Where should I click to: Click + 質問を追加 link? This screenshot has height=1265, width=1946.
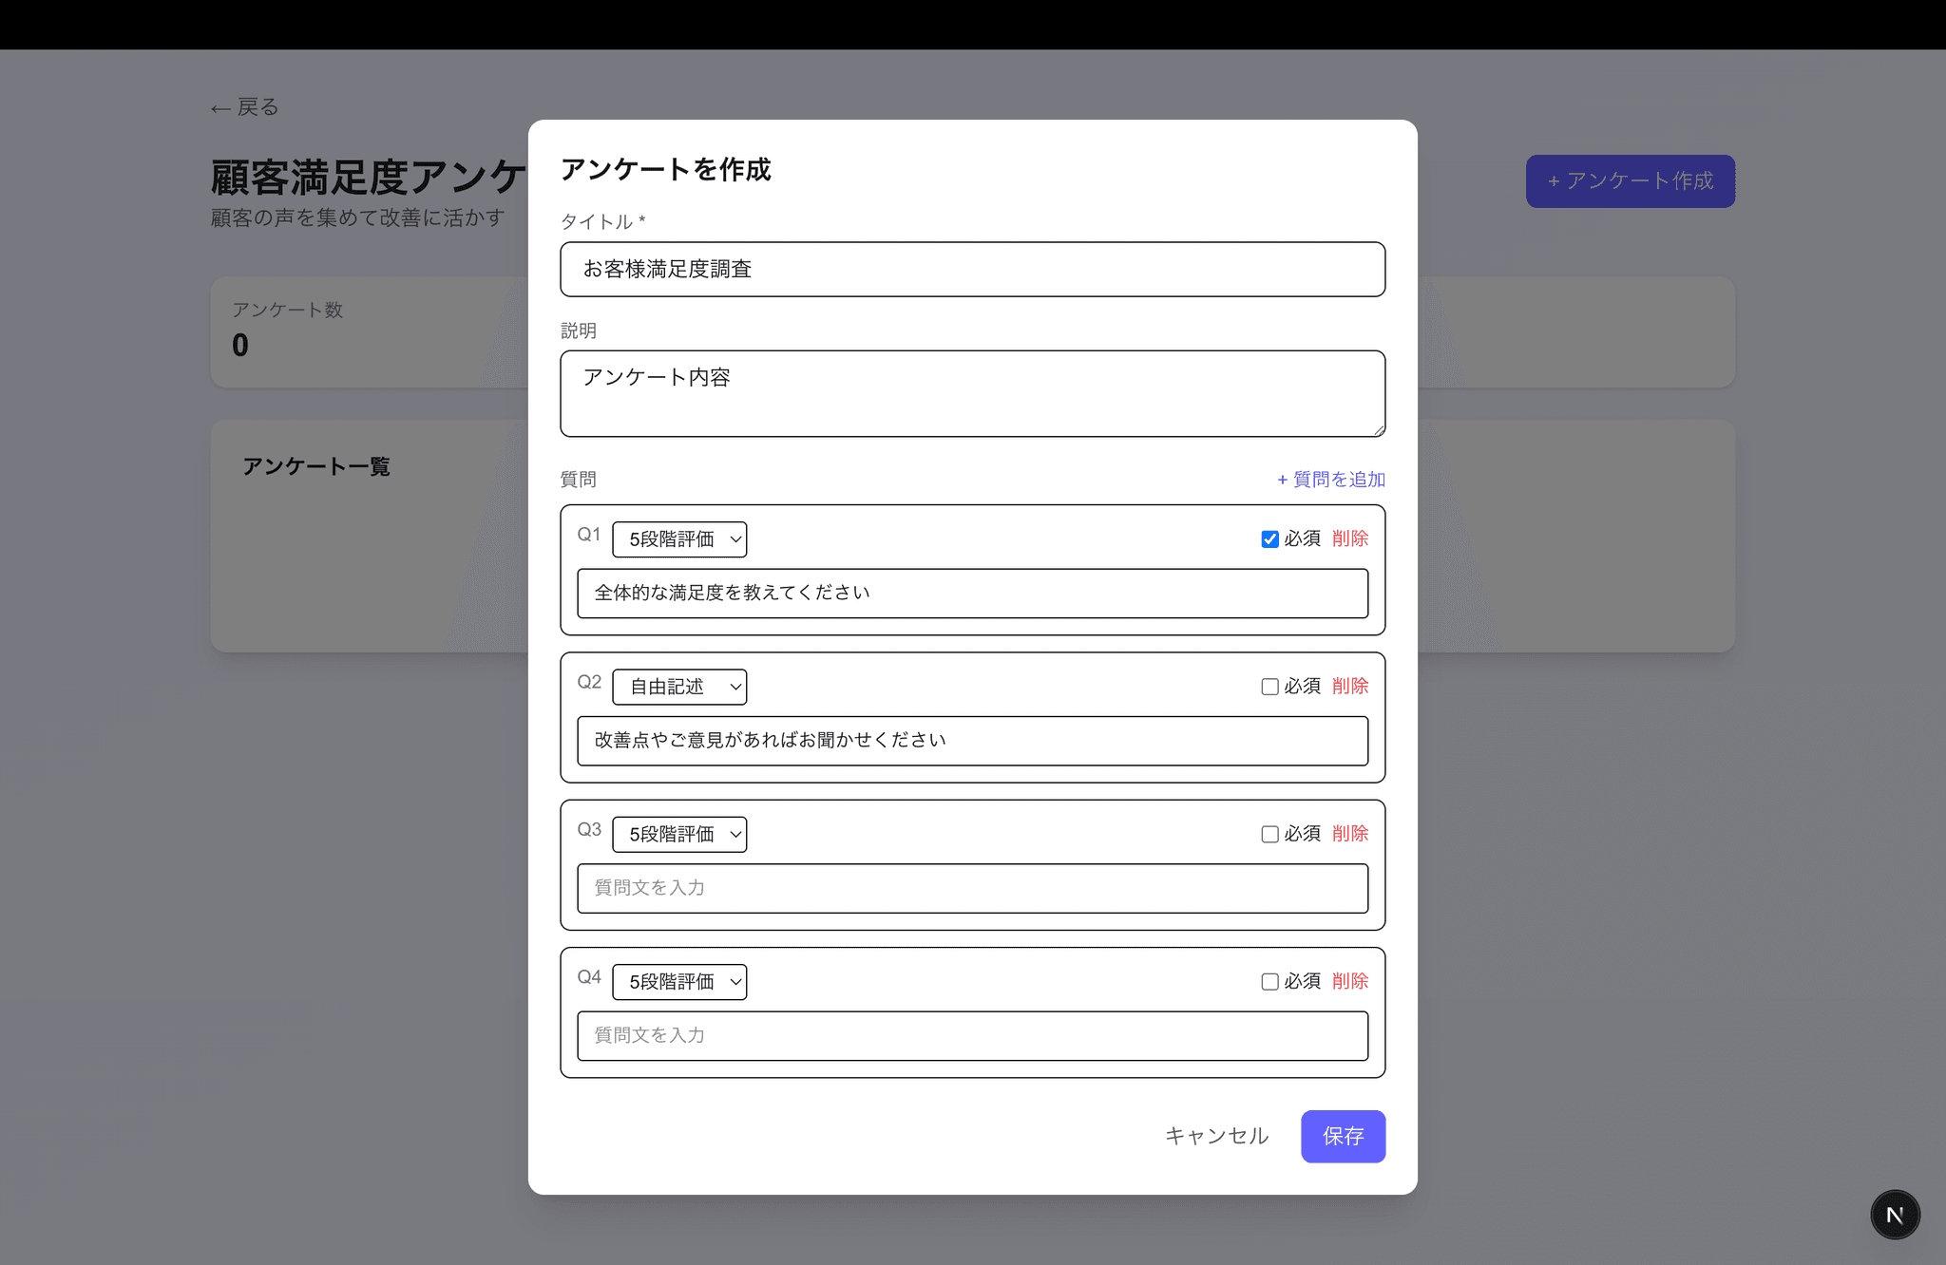[1330, 480]
